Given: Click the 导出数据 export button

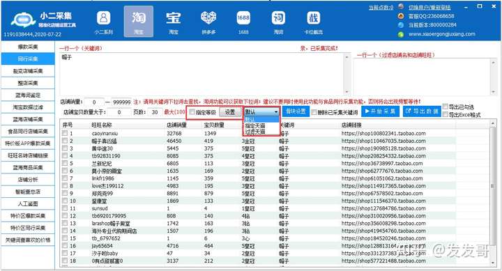Looking at the screenshot, I should (x=422, y=111).
